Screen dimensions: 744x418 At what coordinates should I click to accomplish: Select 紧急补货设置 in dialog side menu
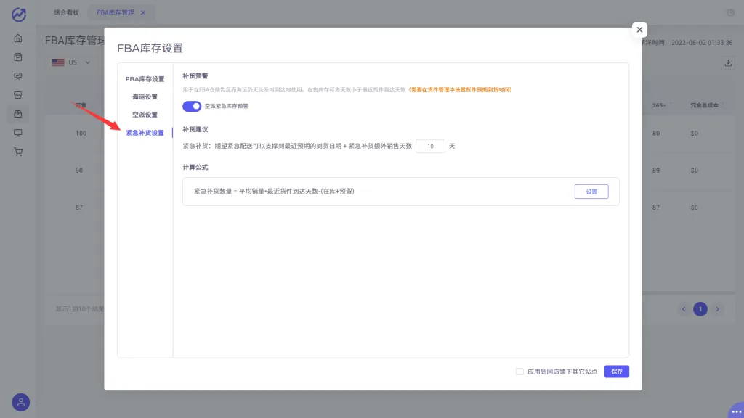tap(145, 133)
